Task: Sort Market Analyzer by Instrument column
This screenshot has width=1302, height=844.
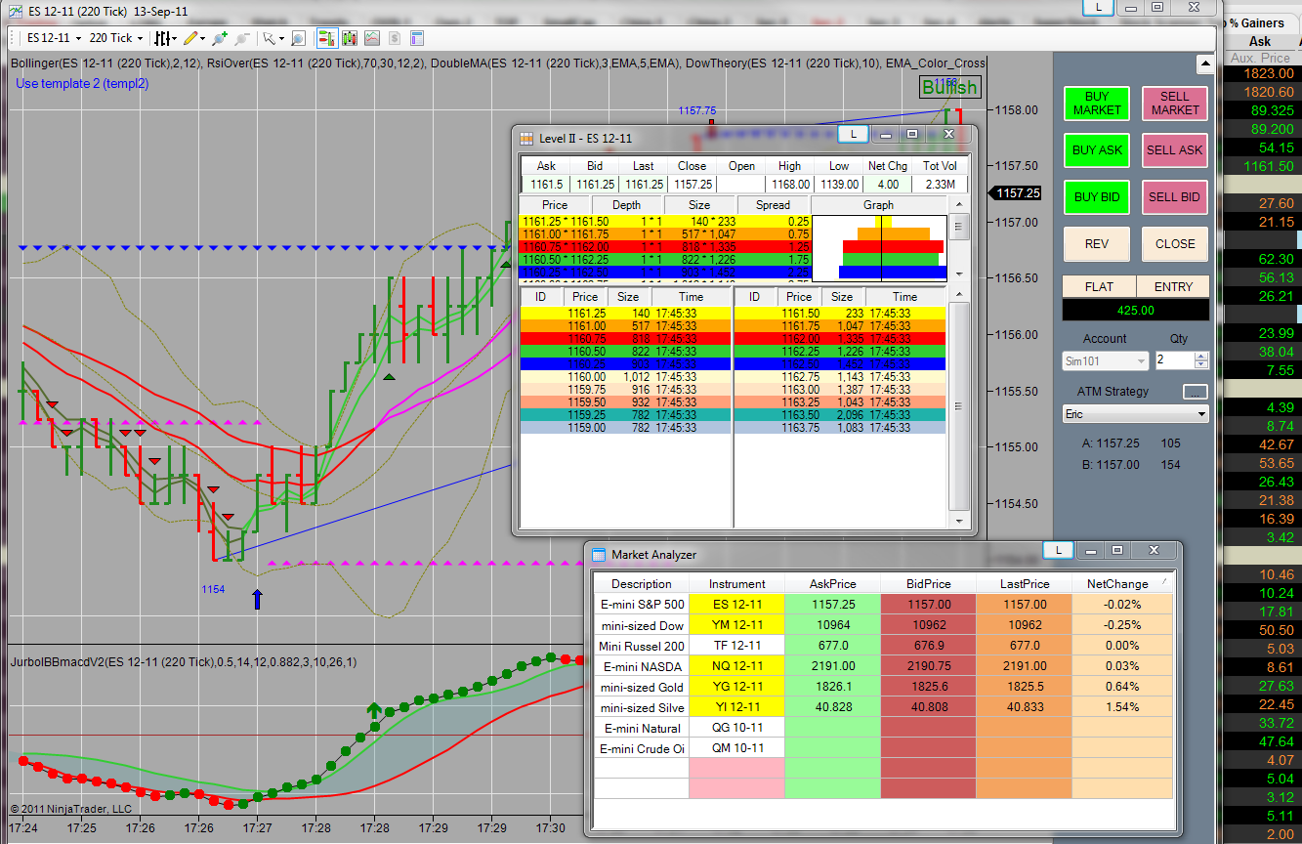Action: coord(737,584)
